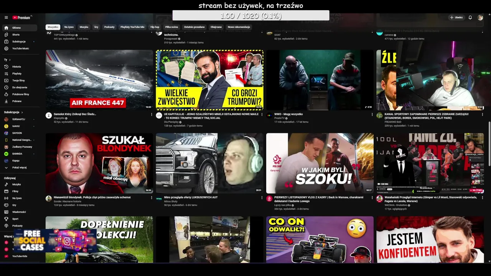Open Subskrypcje in the sidebar

[19, 41]
